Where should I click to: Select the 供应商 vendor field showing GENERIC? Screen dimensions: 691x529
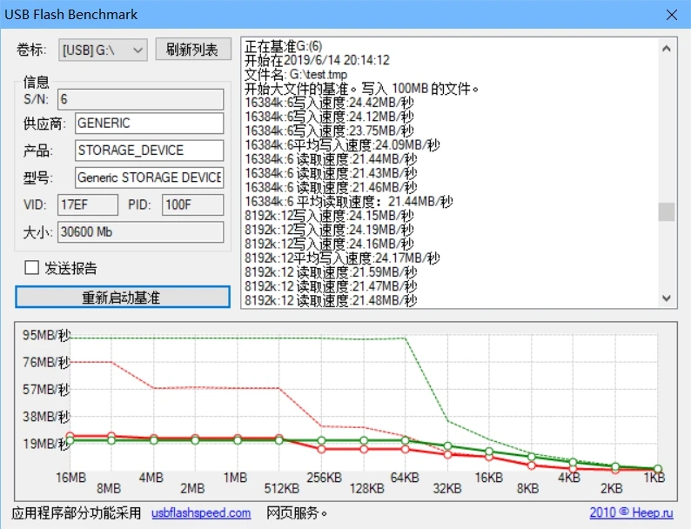click(149, 124)
